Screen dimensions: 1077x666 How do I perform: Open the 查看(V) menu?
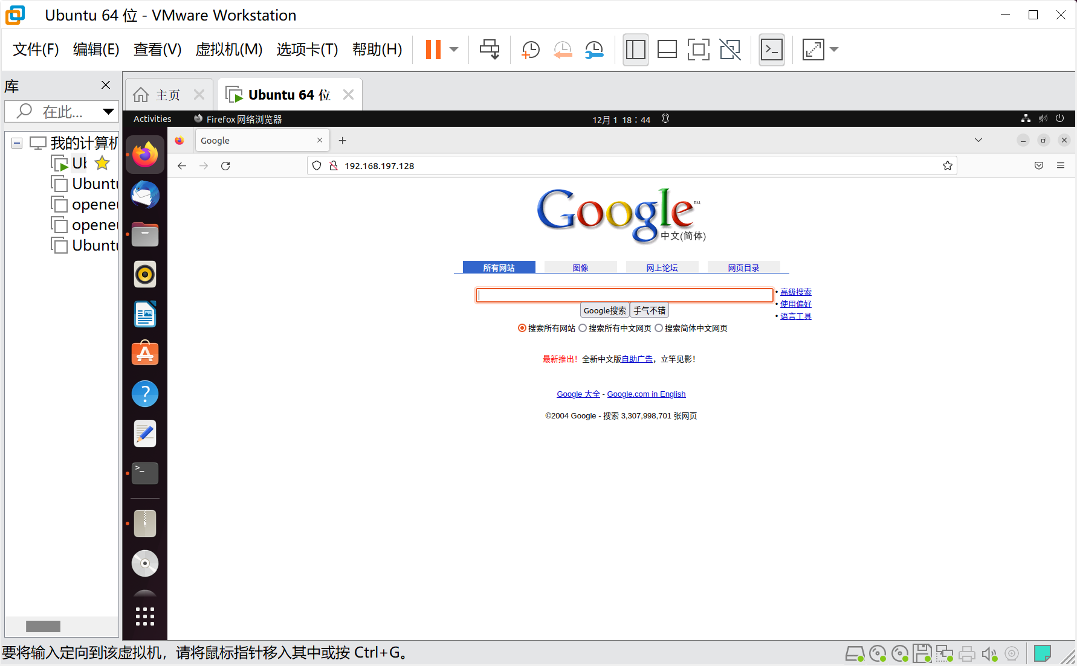[x=157, y=50]
